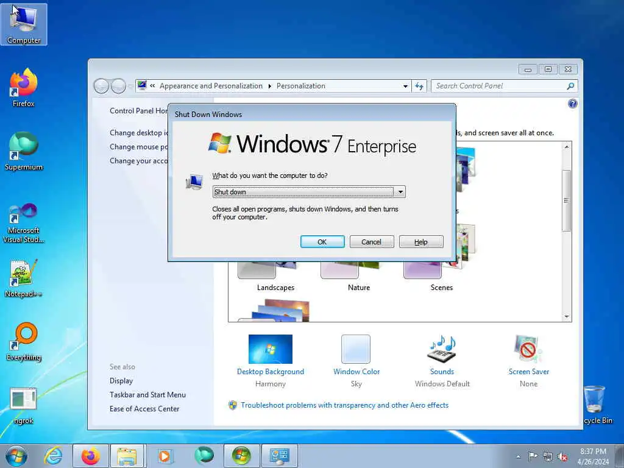Open the Screen Saver link text
Image resolution: width=624 pixels, height=468 pixels.
[x=528, y=372]
